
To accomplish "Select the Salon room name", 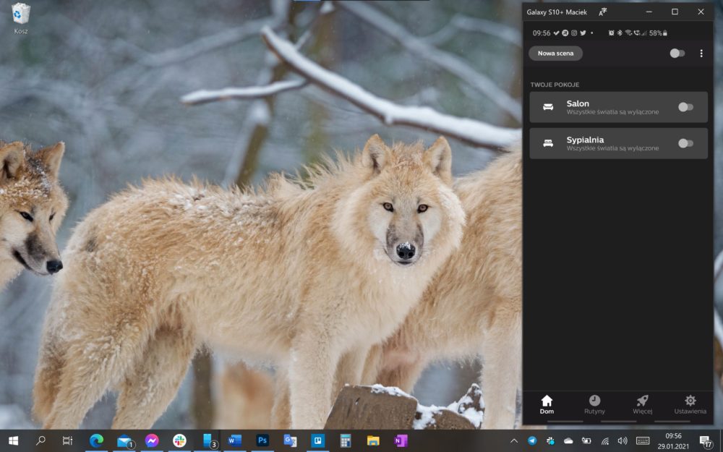I will tap(578, 103).
